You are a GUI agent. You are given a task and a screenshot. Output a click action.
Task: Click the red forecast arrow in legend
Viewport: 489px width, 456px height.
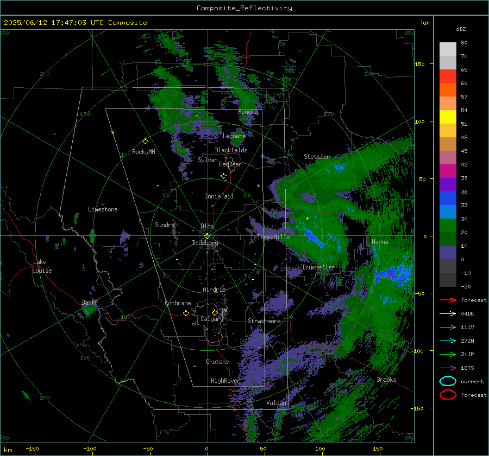click(448, 300)
